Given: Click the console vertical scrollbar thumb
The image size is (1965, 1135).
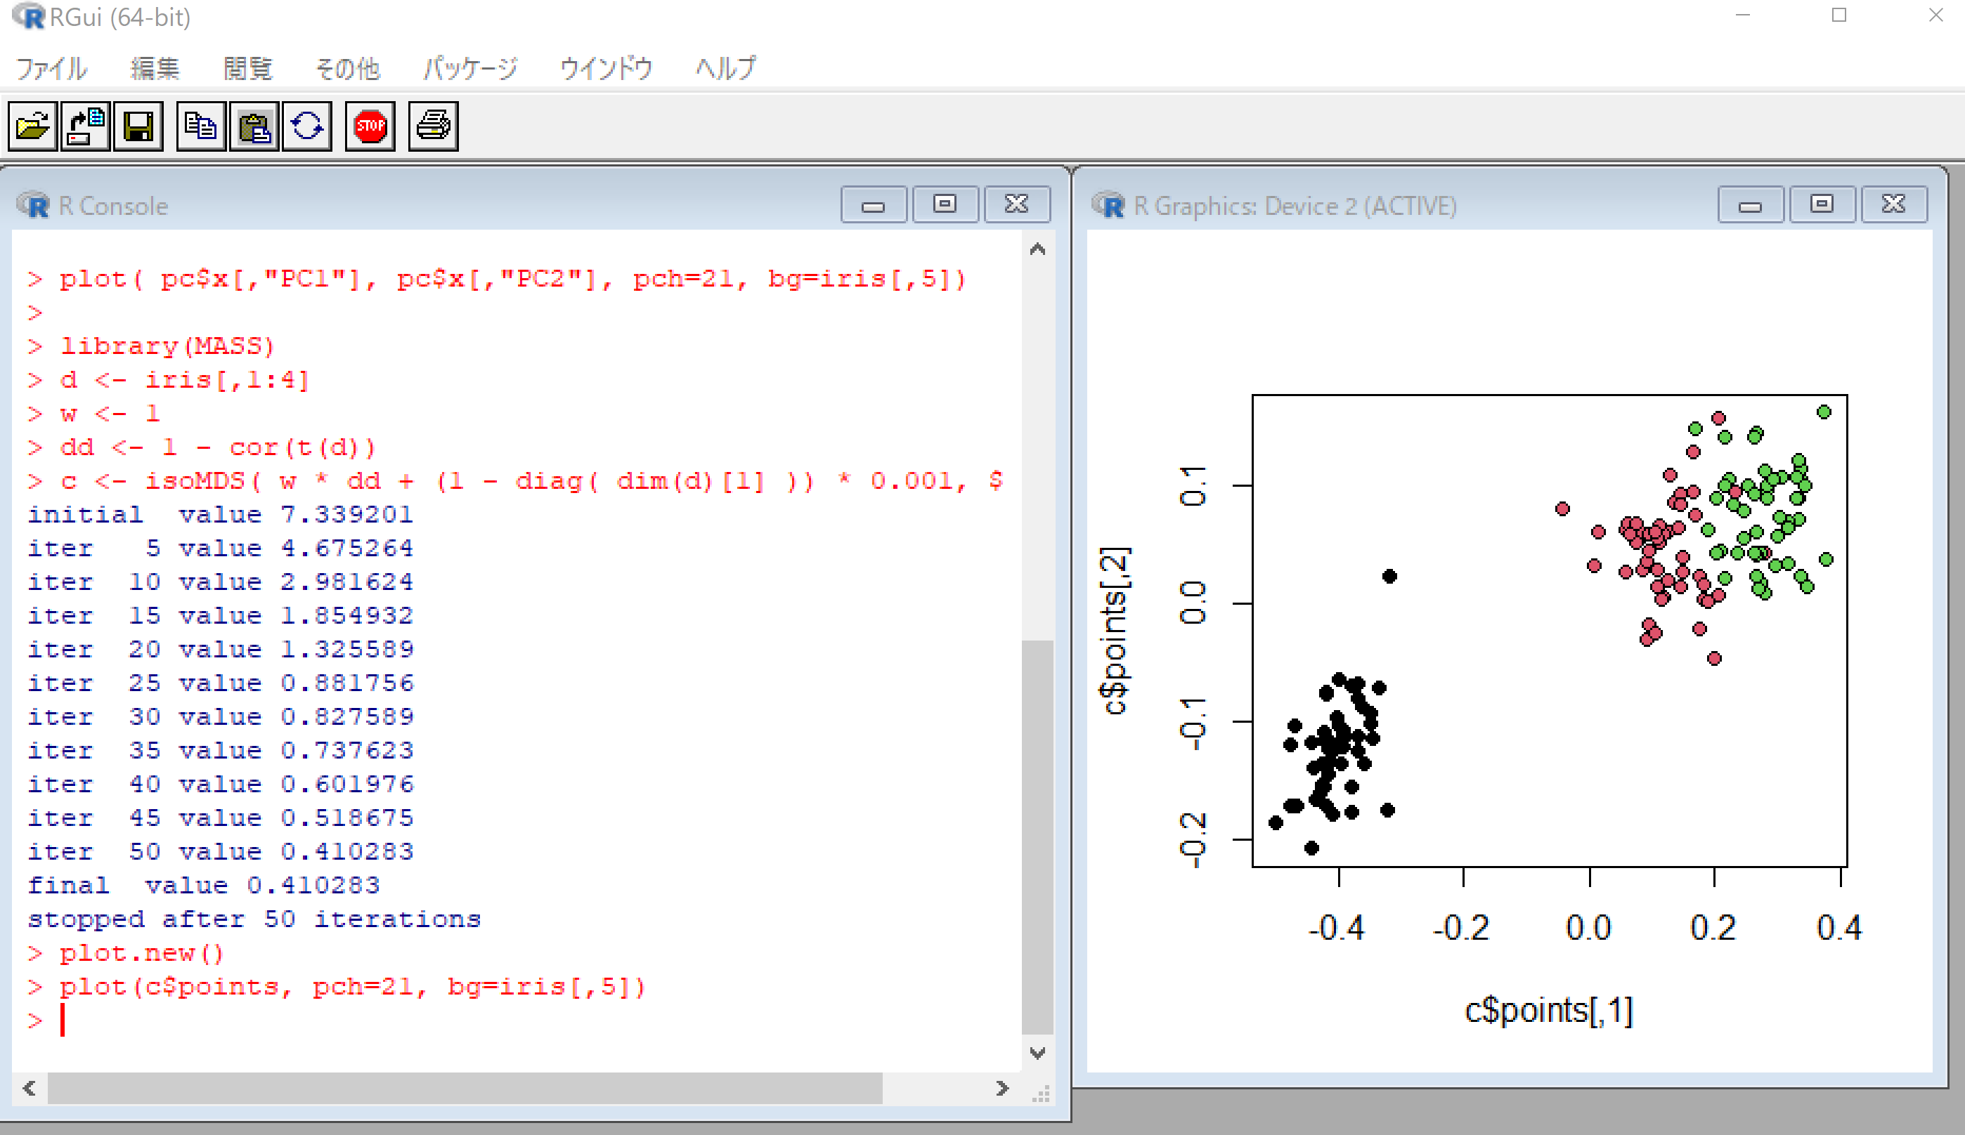Looking at the screenshot, I should (1038, 837).
